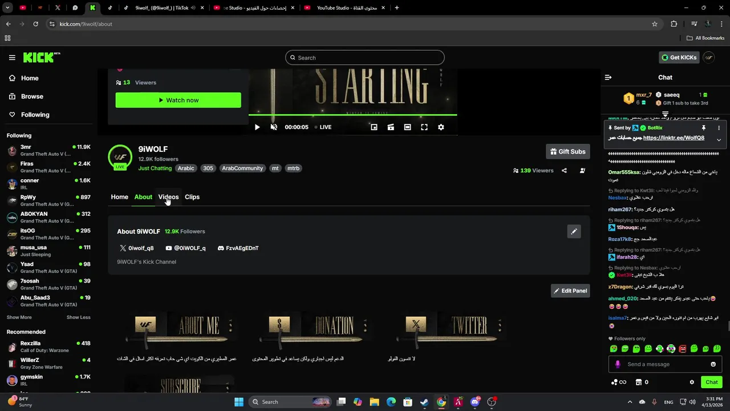Collapse followed list with Show Less
The image size is (730, 411).
tap(78, 317)
